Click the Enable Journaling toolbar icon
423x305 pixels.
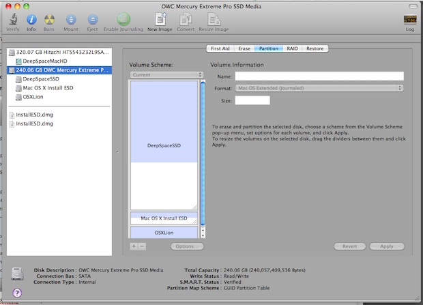coord(123,19)
